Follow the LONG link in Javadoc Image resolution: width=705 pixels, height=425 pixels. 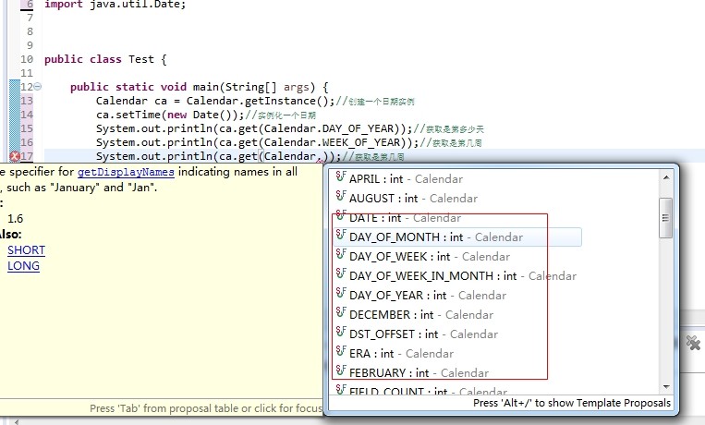[x=23, y=266]
